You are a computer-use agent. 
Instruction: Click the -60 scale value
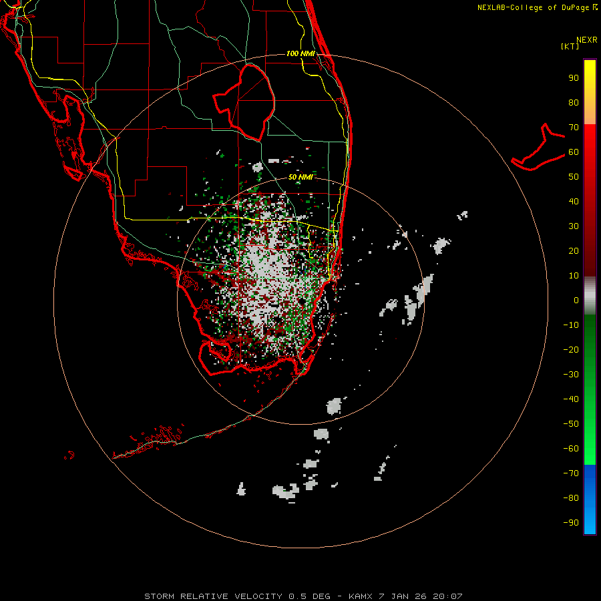[x=571, y=449]
